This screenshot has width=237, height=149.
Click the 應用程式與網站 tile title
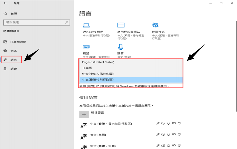(x=129, y=32)
